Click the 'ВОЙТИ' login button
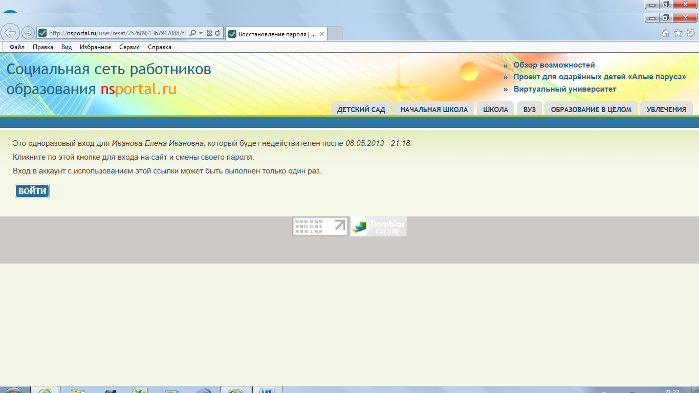Screen dimensions: 699x393 click(x=32, y=191)
